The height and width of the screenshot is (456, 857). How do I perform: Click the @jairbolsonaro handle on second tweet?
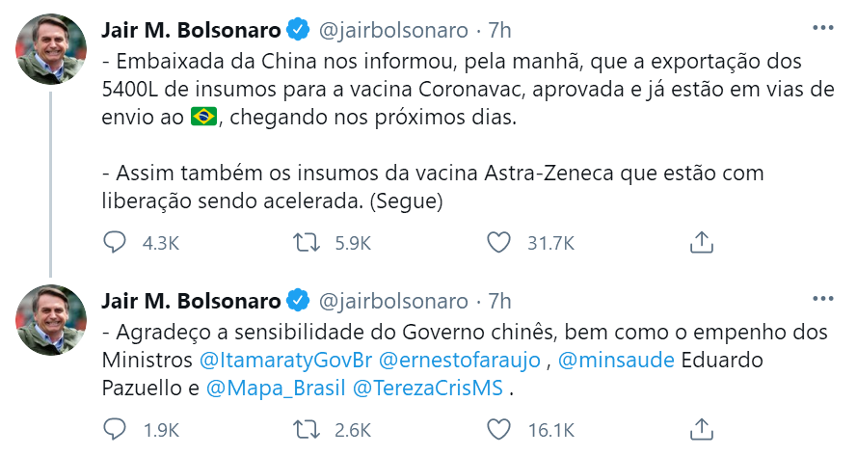click(x=393, y=300)
